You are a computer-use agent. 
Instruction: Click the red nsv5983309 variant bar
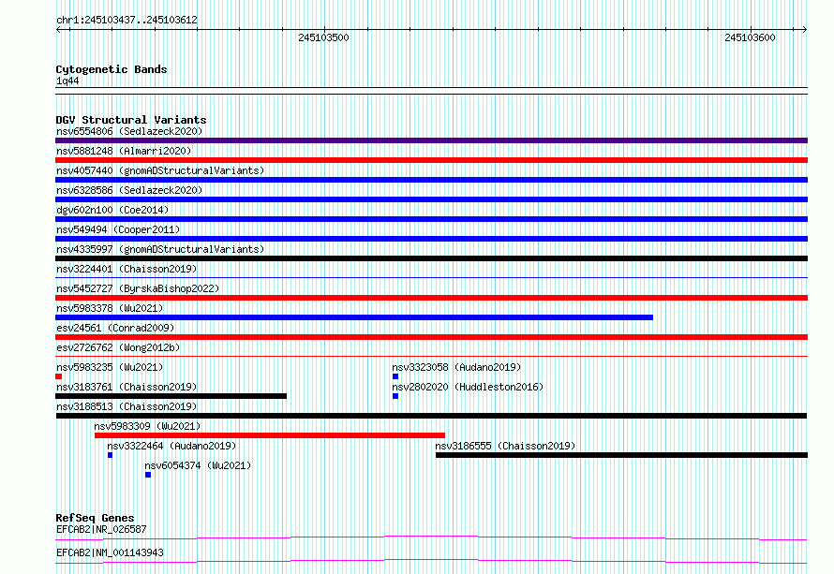[270, 435]
